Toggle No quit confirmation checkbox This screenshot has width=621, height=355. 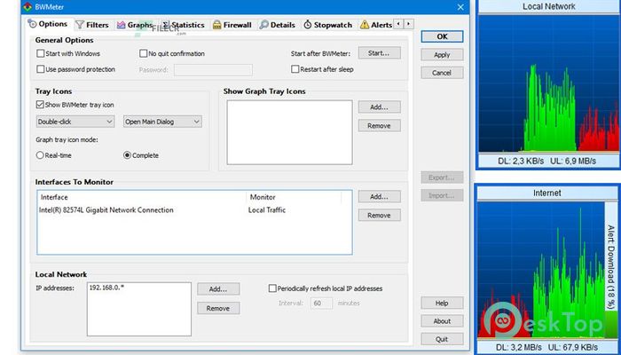(172, 53)
